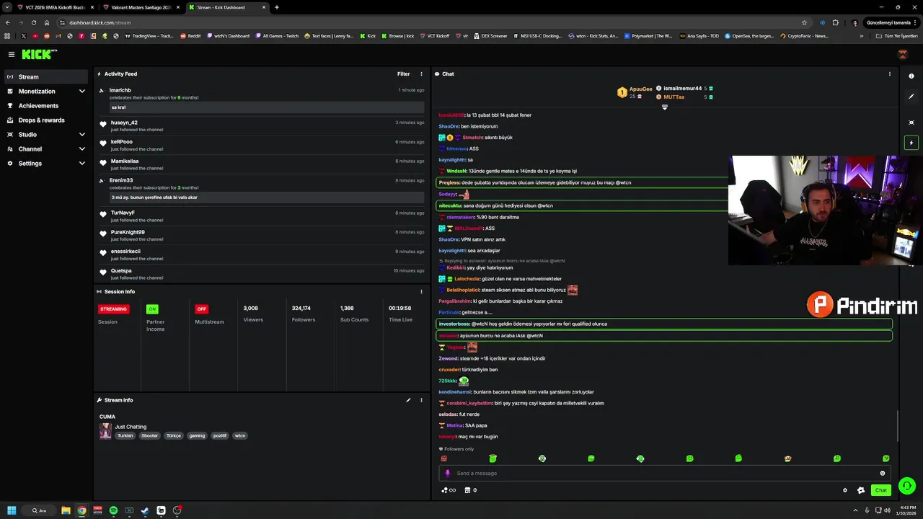Image resolution: width=923 pixels, height=519 pixels.
Task: Click the Partner Income ON badge
Action: pyautogui.click(x=152, y=309)
